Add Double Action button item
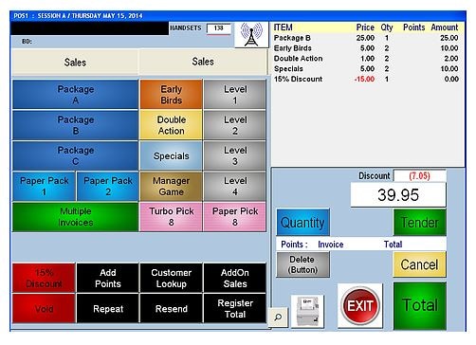Viewport: 476px width, 345px height. pyautogui.click(x=171, y=125)
